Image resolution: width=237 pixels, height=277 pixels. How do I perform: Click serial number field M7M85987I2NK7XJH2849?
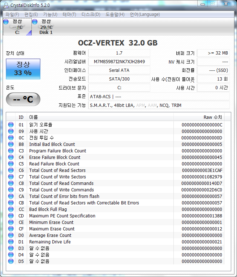point(119,62)
